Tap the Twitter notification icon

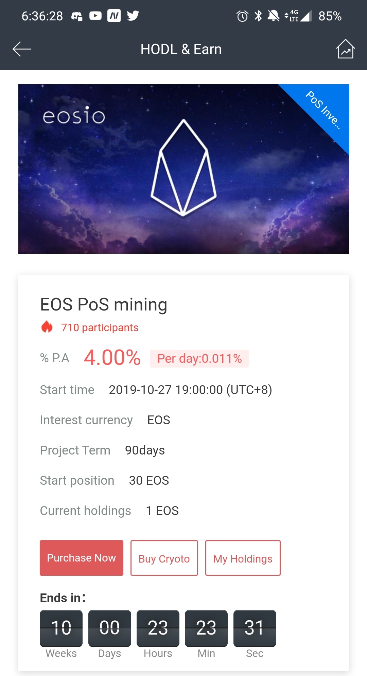click(x=133, y=16)
